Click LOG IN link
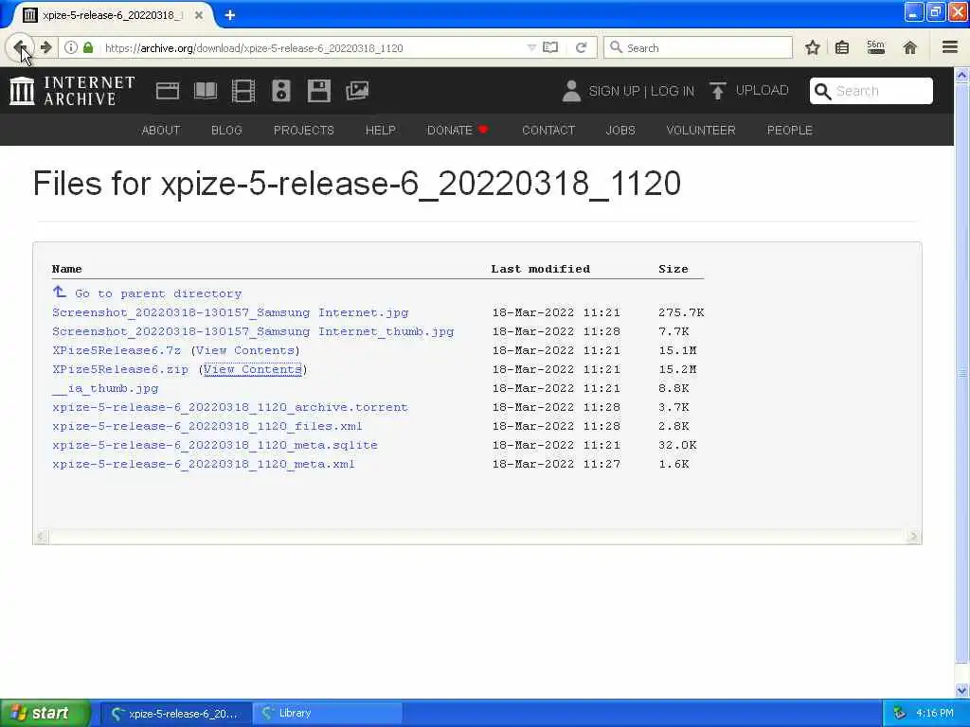Screen dimensions: 970x727 pyautogui.click(x=673, y=91)
